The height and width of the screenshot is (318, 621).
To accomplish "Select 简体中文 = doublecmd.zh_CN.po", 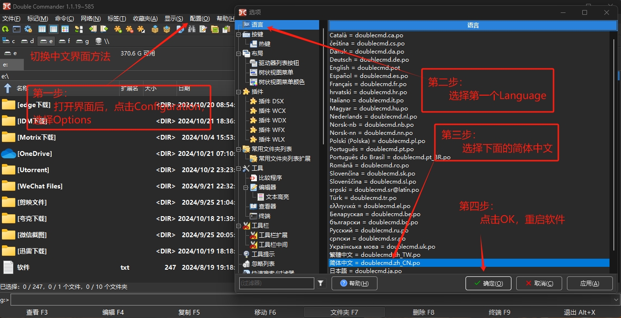I will click(x=469, y=263).
